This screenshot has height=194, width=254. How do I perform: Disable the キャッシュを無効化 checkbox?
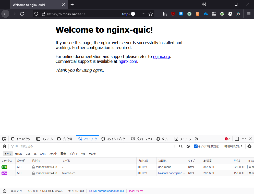(x=196, y=146)
